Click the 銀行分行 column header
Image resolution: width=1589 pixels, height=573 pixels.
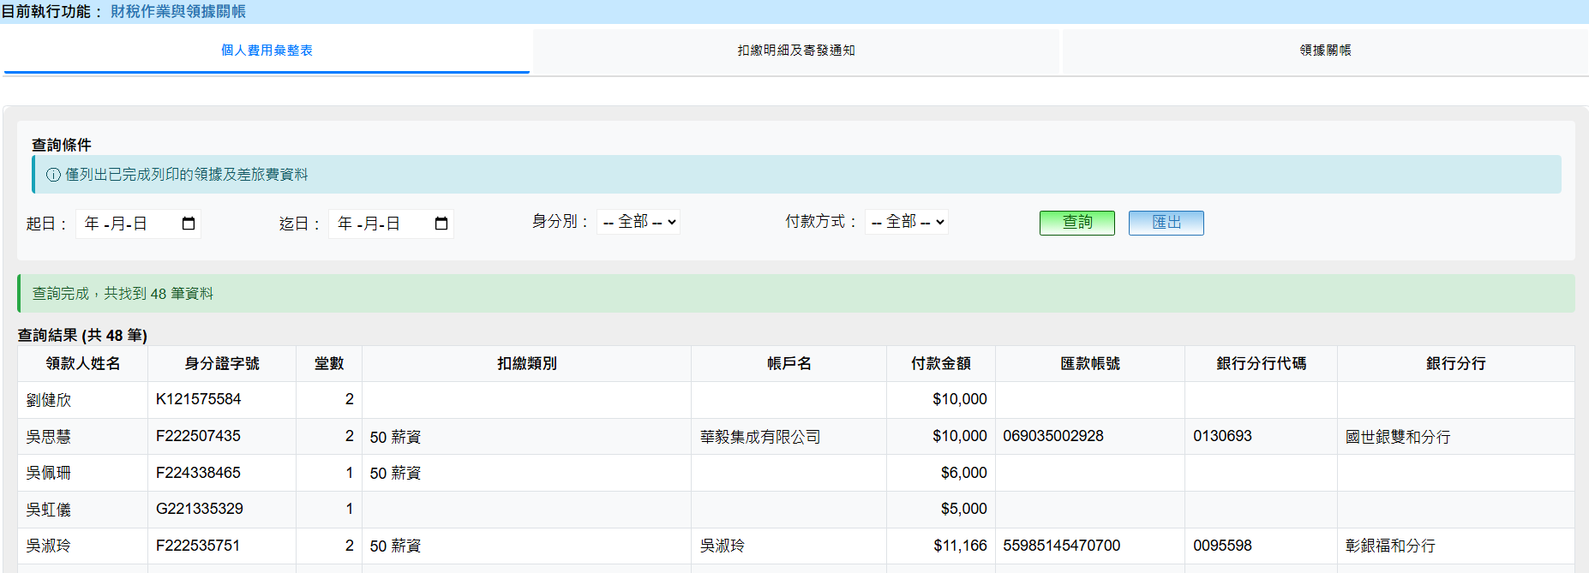point(1456,364)
